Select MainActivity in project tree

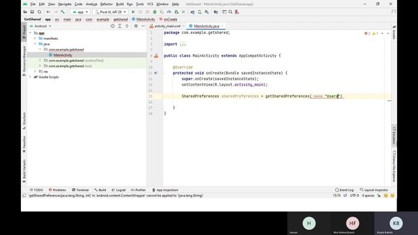click(63, 55)
